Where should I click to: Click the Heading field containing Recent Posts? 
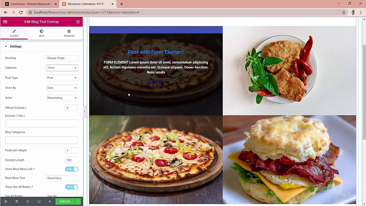pyautogui.click(x=62, y=58)
